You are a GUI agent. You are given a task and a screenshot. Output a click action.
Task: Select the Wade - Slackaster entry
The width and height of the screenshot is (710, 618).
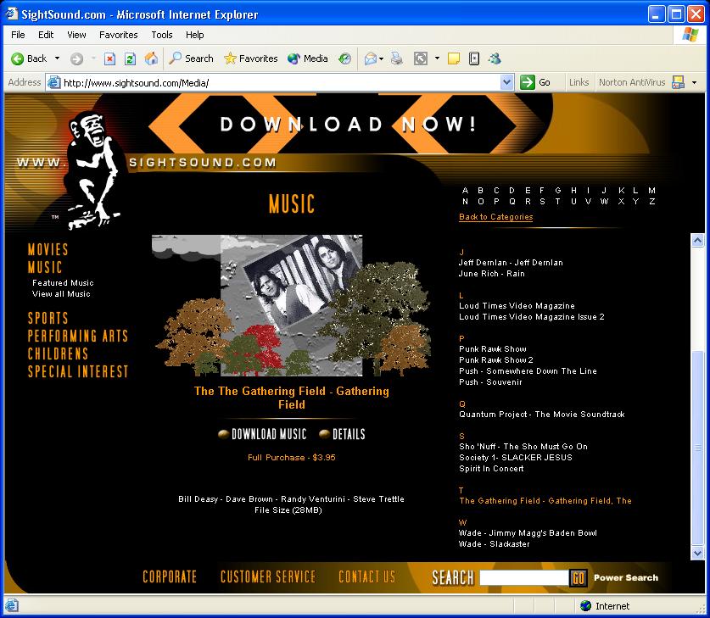pyautogui.click(x=494, y=543)
